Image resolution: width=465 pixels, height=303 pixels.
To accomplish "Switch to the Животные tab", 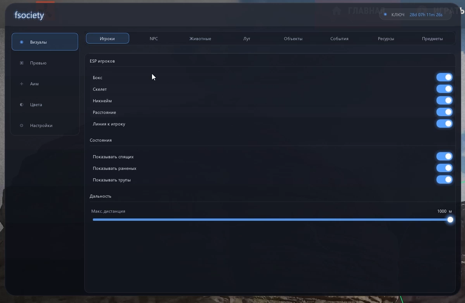I will coord(200,39).
